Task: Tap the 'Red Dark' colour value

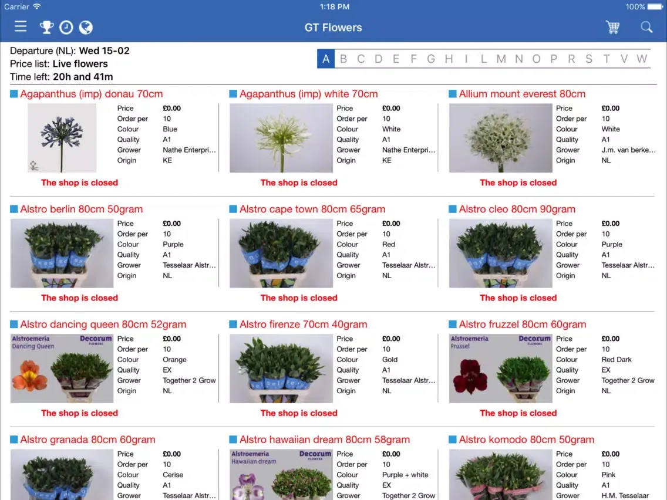Action: pos(617,360)
